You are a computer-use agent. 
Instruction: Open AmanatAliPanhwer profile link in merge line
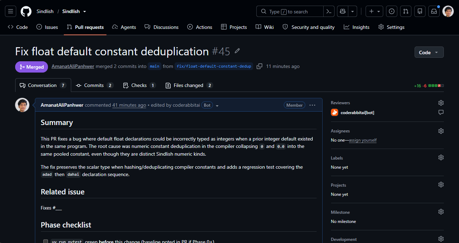pyautogui.click(x=73, y=66)
